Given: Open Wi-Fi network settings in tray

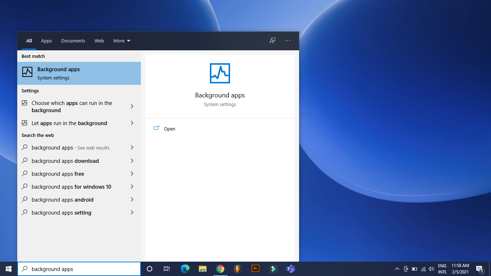Looking at the screenshot, I should pos(423,269).
